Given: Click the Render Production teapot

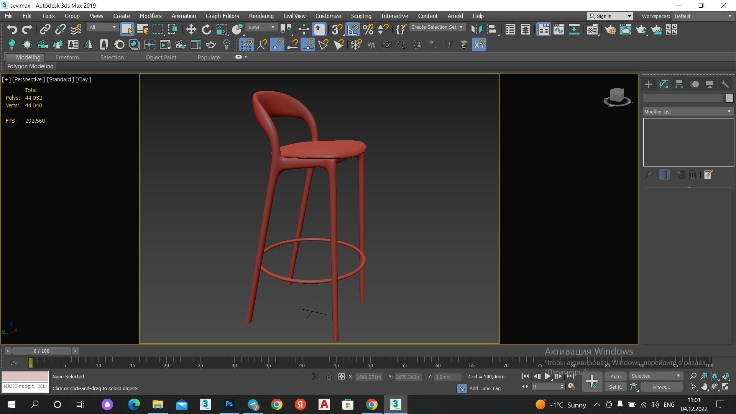Looking at the screenshot, I should coord(641,30).
